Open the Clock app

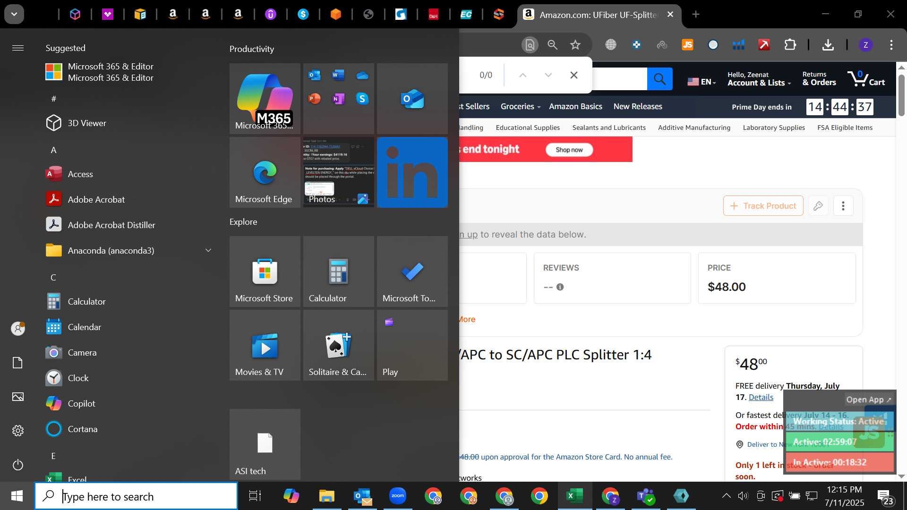coord(128,378)
